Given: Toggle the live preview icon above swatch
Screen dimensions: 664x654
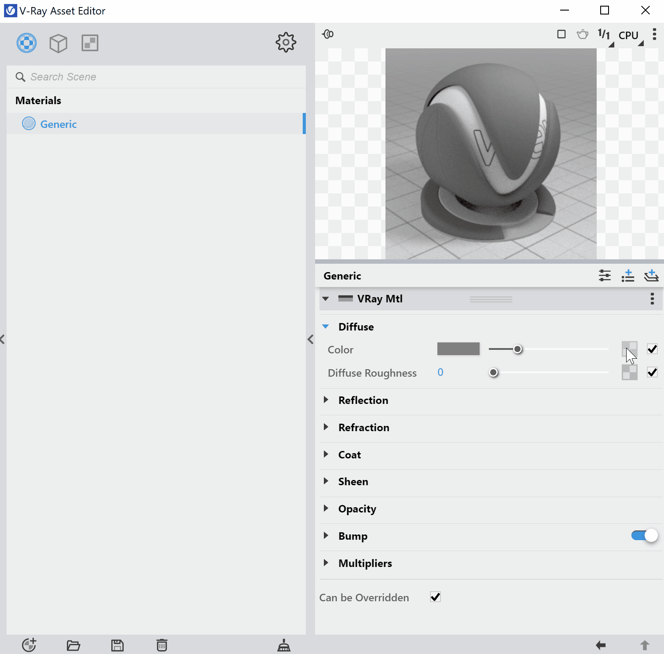Looking at the screenshot, I should click(328, 34).
